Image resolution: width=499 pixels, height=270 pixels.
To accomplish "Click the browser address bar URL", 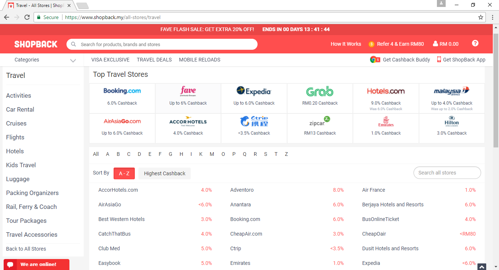I will tap(113, 17).
